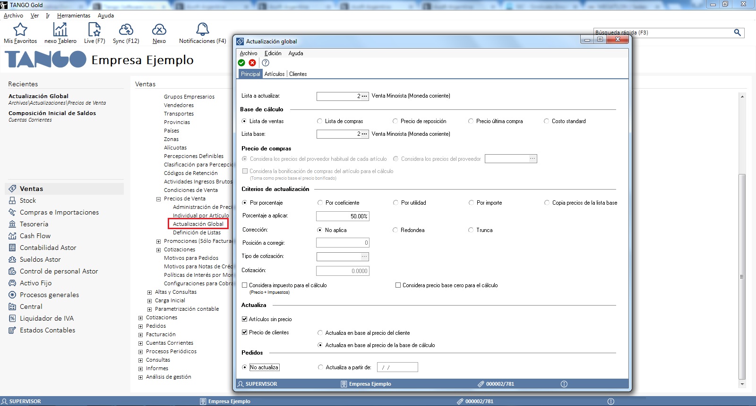Open Mis Favoritos star icon
The height and width of the screenshot is (406, 756).
[20, 30]
